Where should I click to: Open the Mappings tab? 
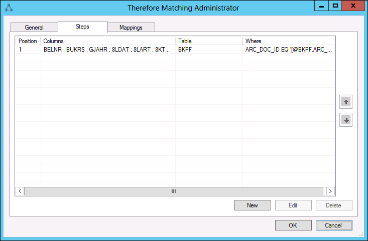pyautogui.click(x=131, y=28)
